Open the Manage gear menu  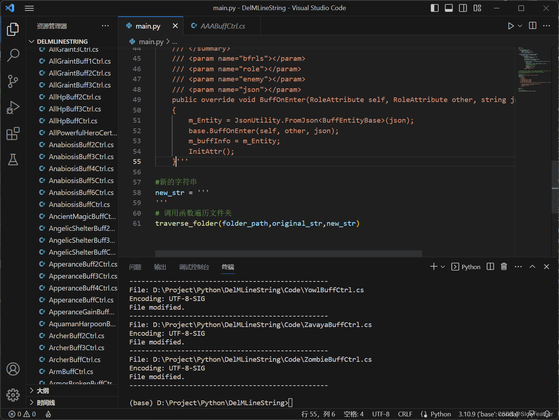(x=13, y=395)
